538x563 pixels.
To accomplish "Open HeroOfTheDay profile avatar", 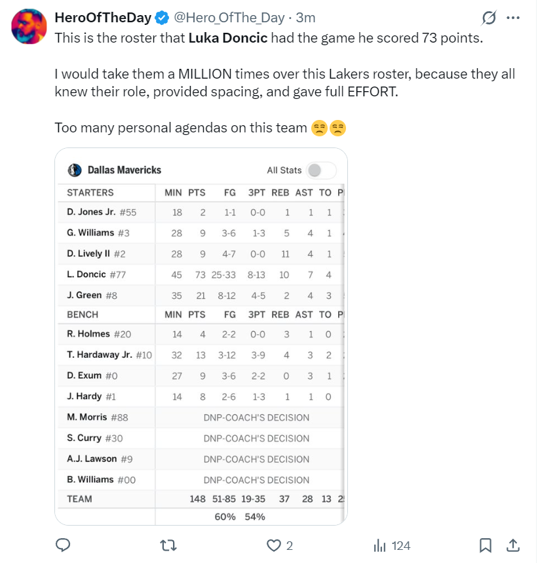I will click(x=29, y=27).
